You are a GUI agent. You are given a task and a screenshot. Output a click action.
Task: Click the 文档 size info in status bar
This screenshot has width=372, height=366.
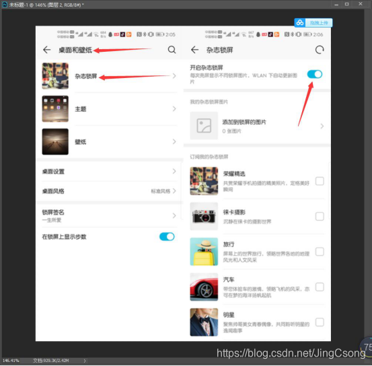click(x=50, y=361)
